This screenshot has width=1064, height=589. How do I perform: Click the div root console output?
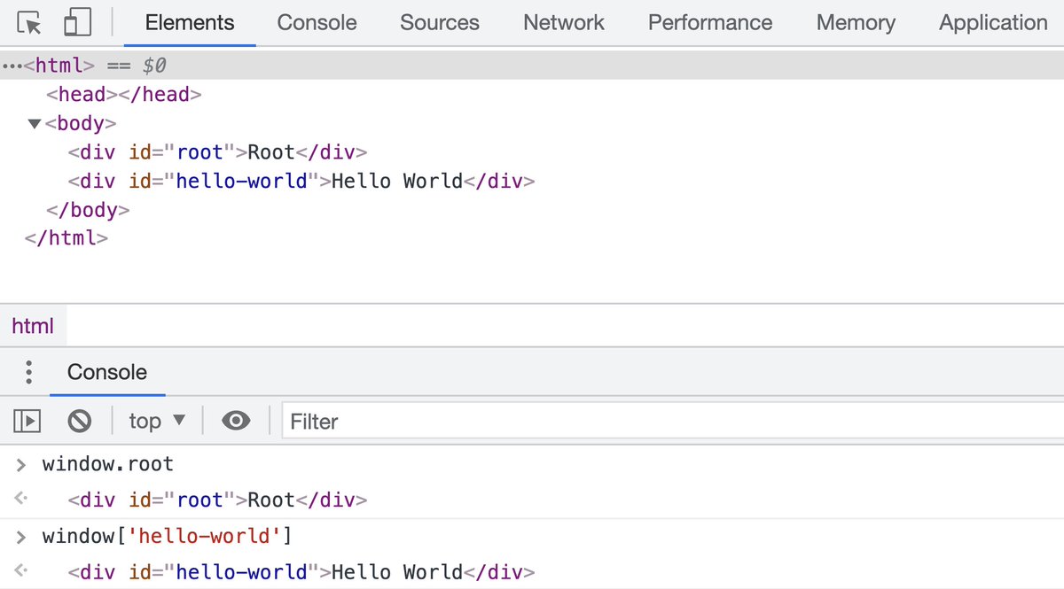coord(217,500)
